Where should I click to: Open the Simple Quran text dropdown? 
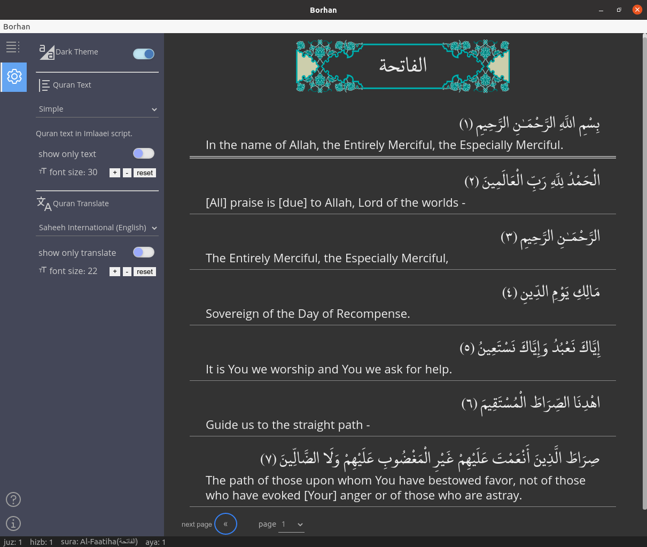pos(97,109)
